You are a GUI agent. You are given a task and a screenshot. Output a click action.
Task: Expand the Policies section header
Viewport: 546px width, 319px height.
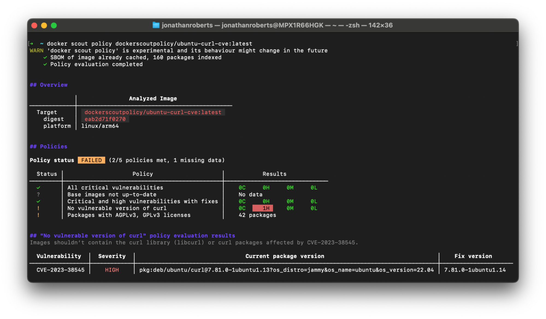tap(48, 146)
